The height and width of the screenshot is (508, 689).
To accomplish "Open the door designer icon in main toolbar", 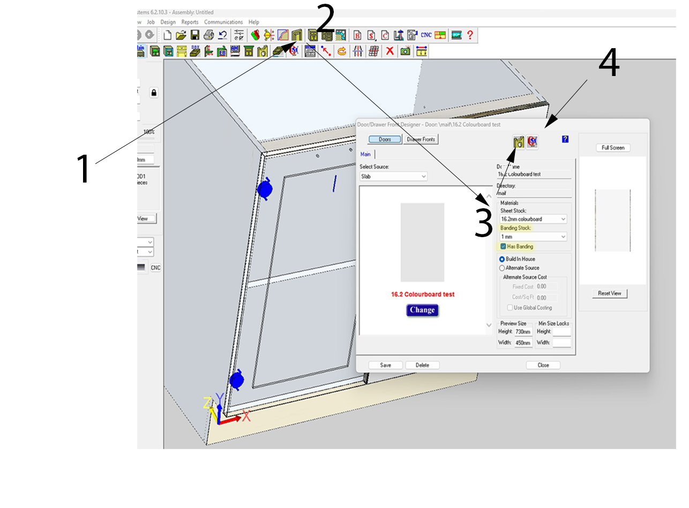I will coord(296,35).
